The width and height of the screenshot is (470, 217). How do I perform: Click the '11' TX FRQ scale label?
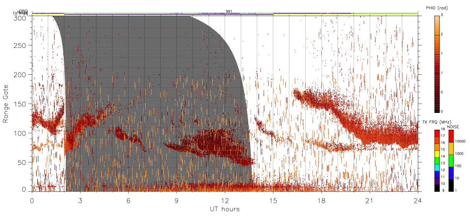pos(443,177)
